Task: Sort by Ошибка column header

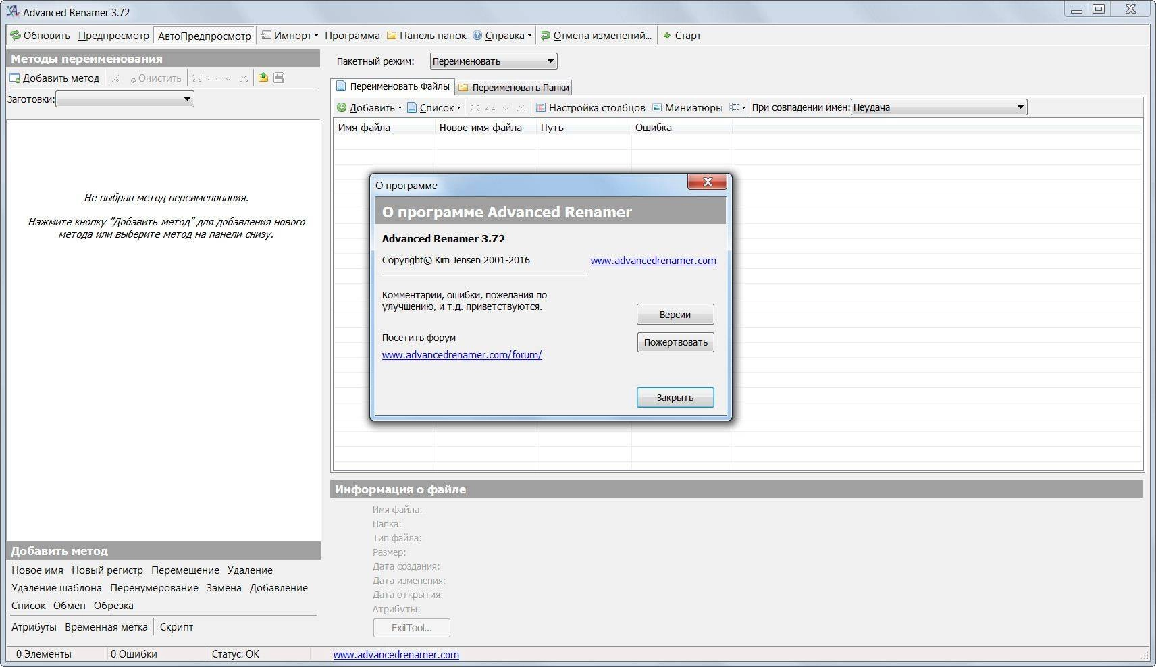Action: [682, 127]
